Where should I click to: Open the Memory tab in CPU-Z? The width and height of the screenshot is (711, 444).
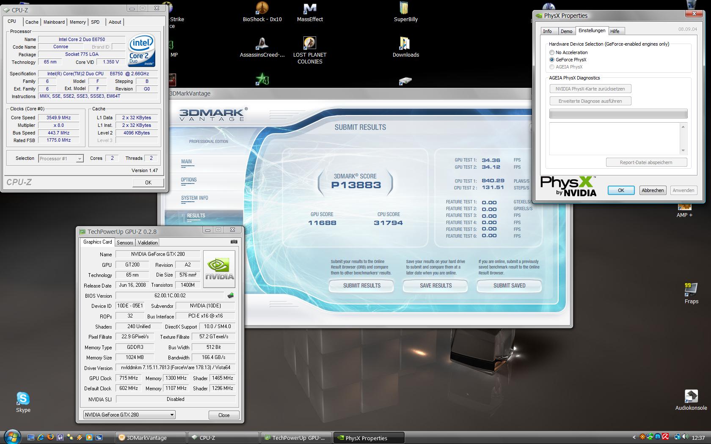coord(77,22)
